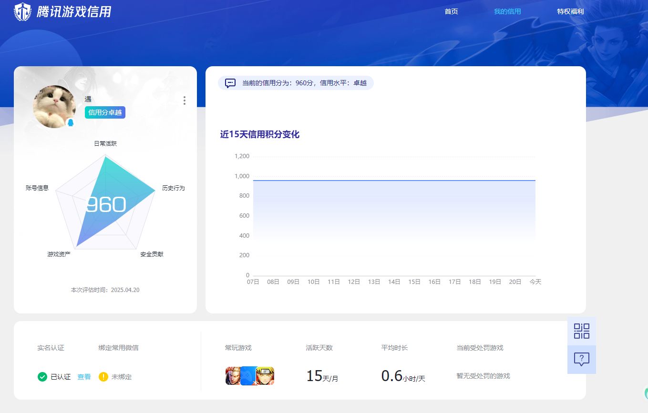The width and height of the screenshot is (648, 413).
Task: Click the QR code icon in the side panel
Action: click(582, 331)
